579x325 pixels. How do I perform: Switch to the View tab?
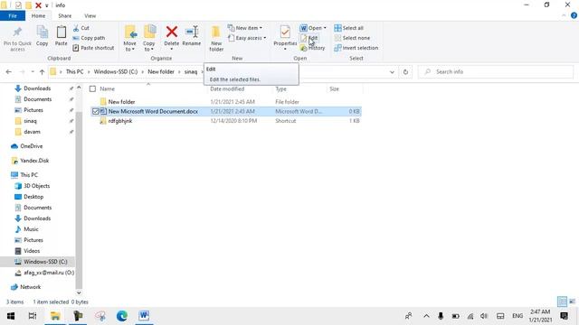[x=90, y=16]
